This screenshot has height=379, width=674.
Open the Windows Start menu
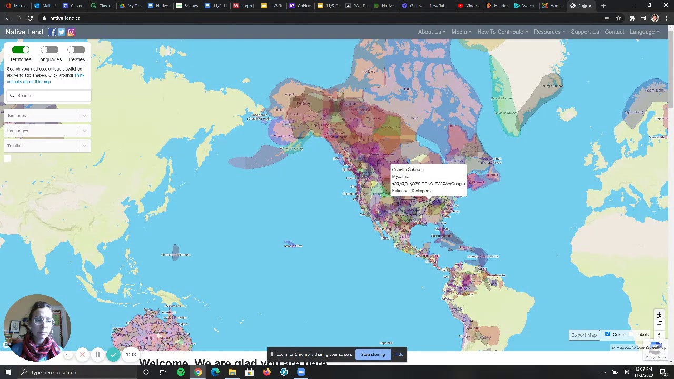point(8,372)
